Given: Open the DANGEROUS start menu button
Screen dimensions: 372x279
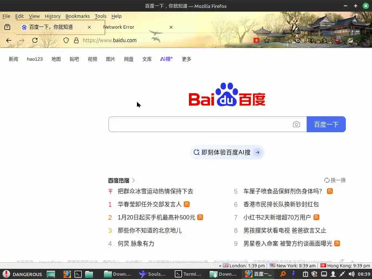Looking at the screenshot, I should click(x=23, y=274).
